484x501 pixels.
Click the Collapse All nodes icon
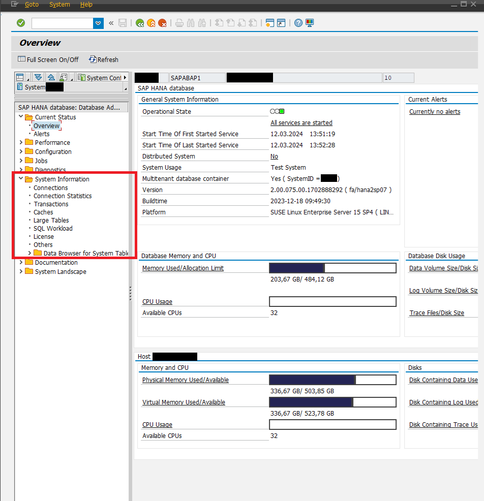(x=51, y=77)
